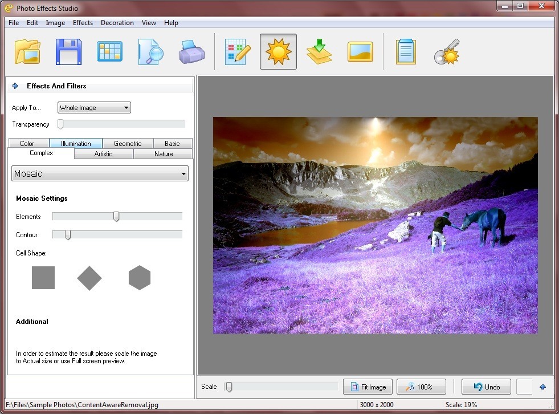Open an image file from folder

tap(27, 51)
